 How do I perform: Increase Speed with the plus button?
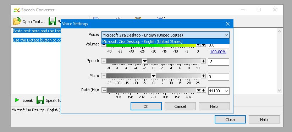(x=203, y=61)
